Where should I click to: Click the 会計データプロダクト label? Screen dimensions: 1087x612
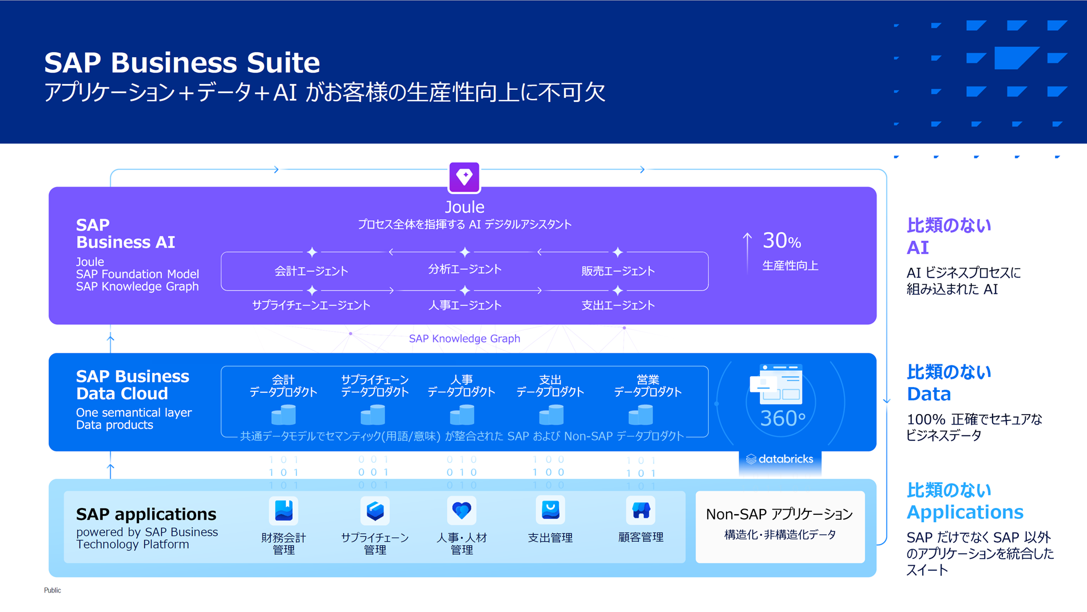[x=283, y=386]
